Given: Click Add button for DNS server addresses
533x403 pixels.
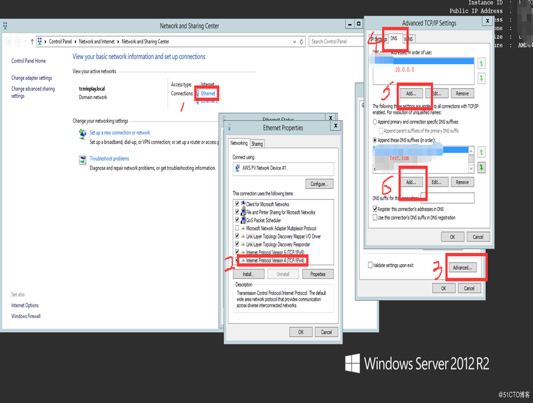Looking at the screenshot, I should (x=411, y=93).
